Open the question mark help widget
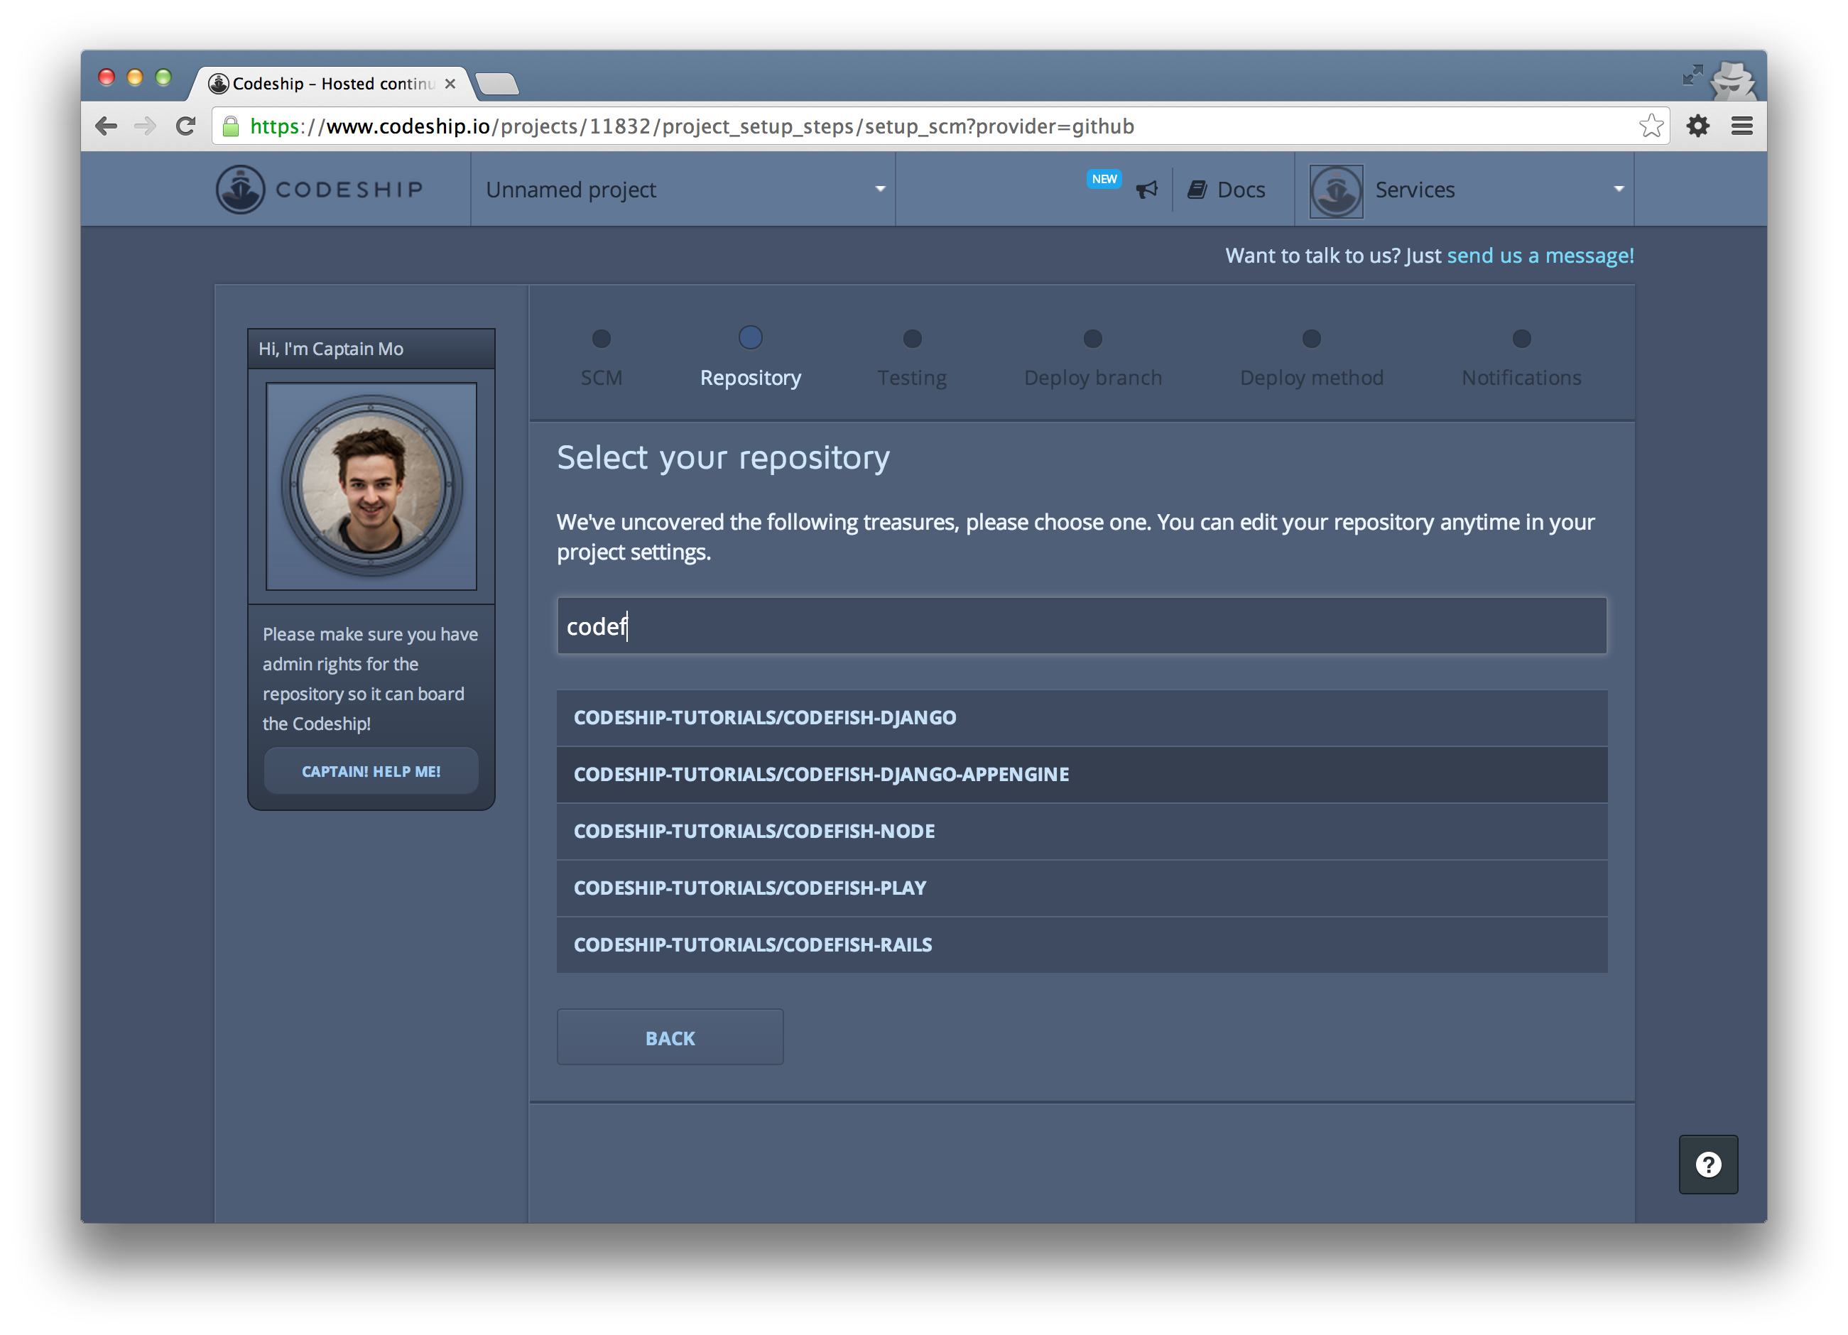This screenshot has height=1335, width=1848. [x=1708, y=1164]
